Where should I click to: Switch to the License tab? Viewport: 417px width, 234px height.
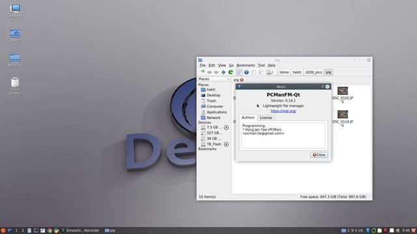pyautogui.click(x=266, y=118)
